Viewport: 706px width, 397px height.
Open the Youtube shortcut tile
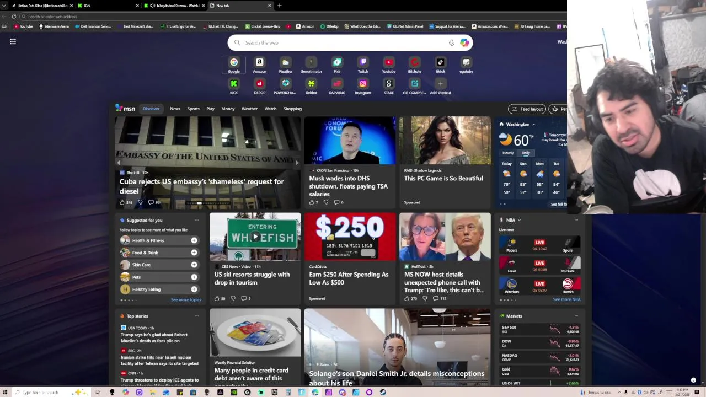coord(389,65)
